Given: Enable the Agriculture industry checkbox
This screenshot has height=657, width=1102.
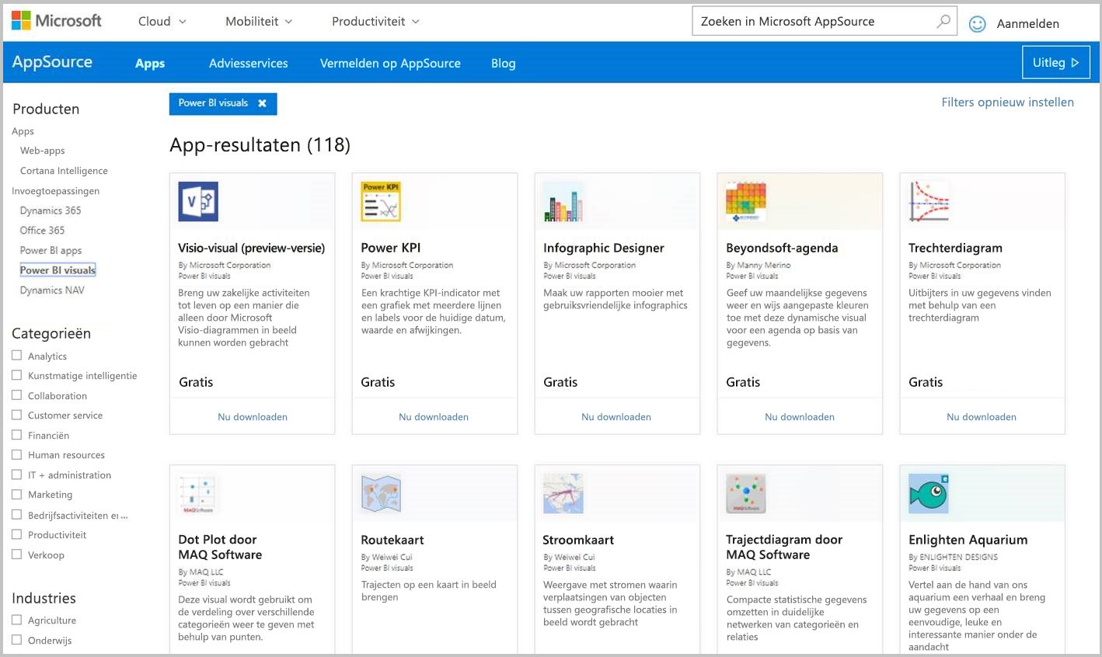Looking at the screenshot, I should point(16,620).
